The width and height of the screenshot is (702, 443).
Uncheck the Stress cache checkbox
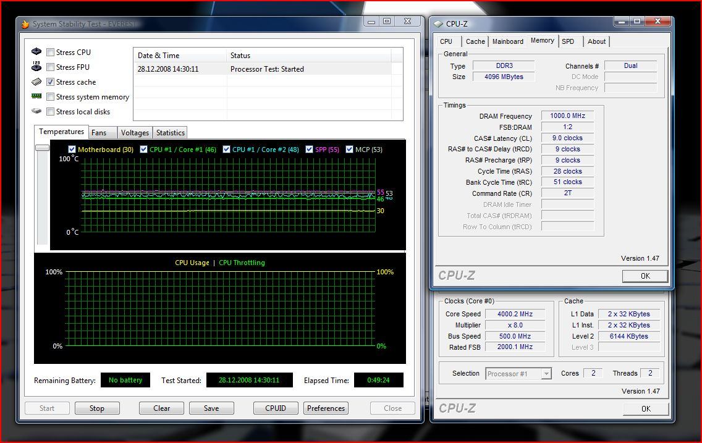(51, 82)
